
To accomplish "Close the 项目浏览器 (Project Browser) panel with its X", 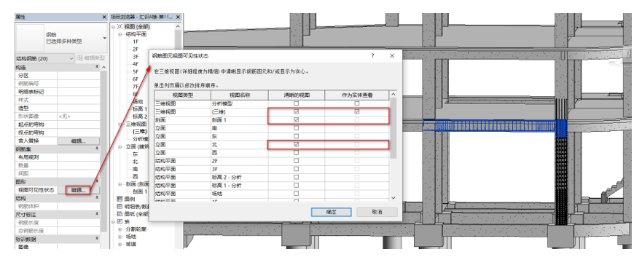I will tap(178, 17).
